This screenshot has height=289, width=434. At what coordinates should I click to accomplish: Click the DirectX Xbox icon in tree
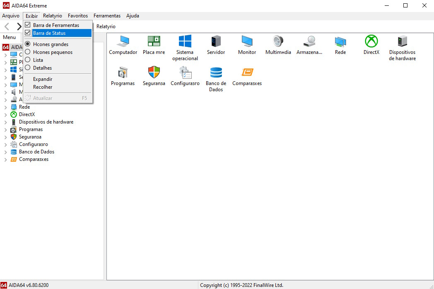(14, 114)
